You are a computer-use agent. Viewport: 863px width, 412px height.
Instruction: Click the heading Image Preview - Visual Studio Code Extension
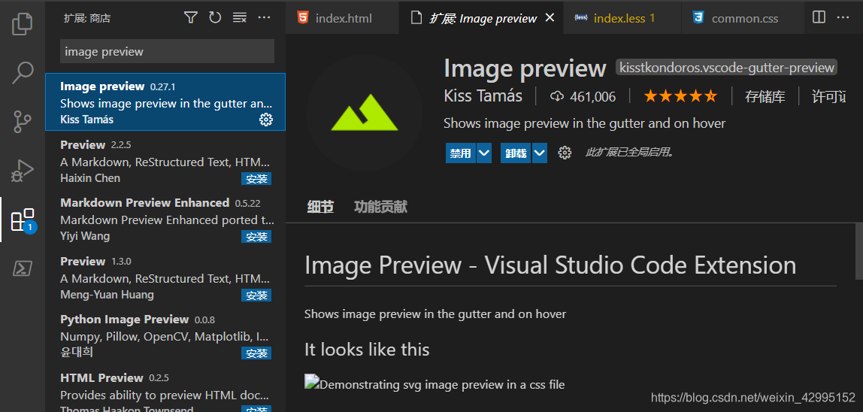tap(550, 265)
